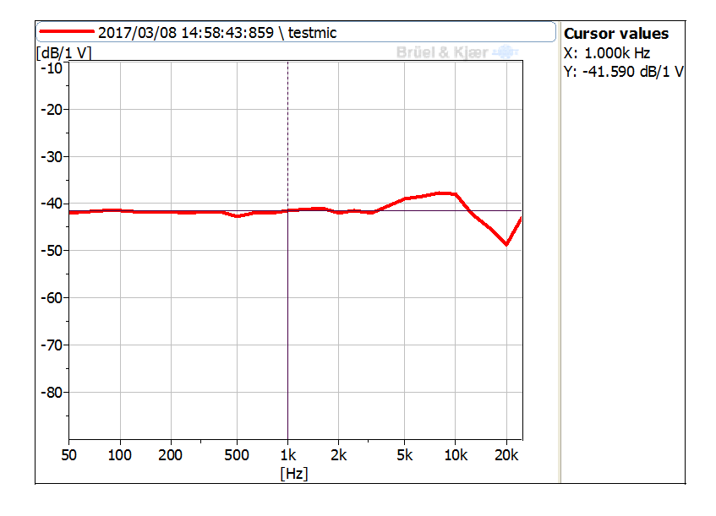The width and height of the screenshot is (716, 516).
Task: Select the Cursor values heading
Action: tap(616, 34)
